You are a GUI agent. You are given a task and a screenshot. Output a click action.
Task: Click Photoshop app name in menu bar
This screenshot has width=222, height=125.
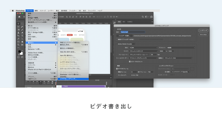tap(20, 11)
